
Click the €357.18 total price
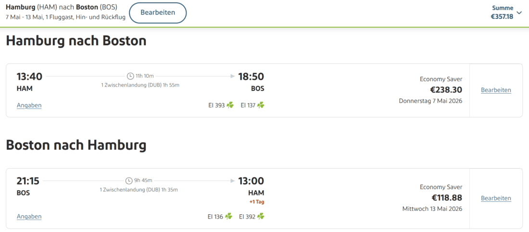502,16
